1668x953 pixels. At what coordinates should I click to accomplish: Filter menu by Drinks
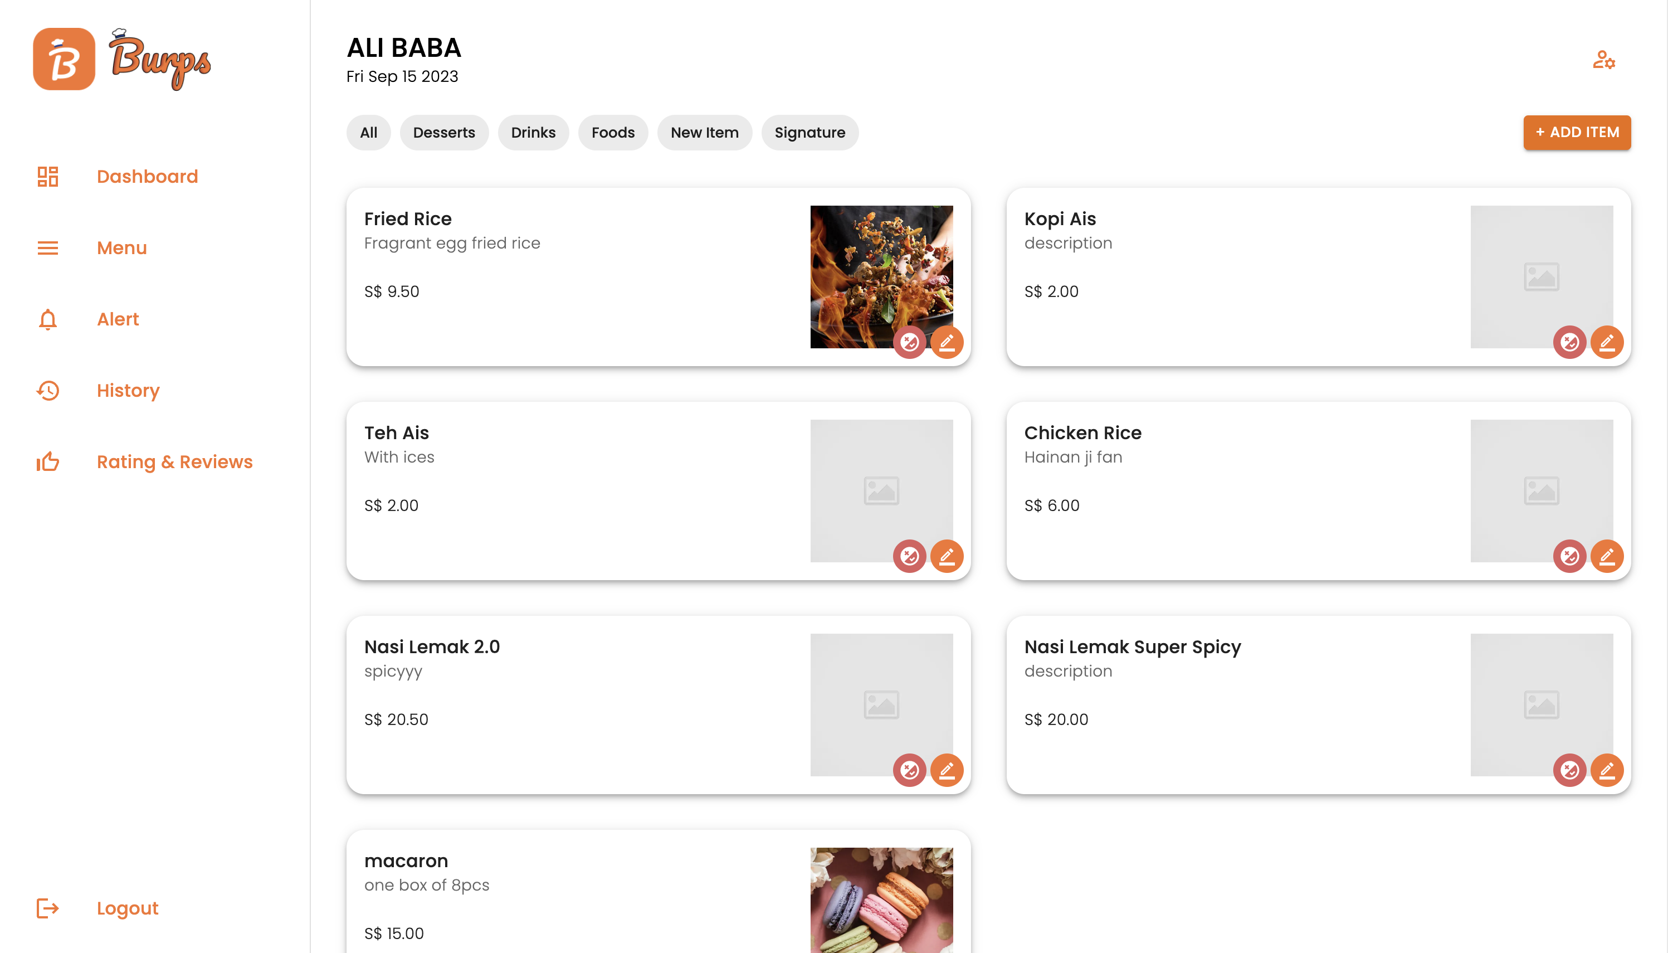533,132
